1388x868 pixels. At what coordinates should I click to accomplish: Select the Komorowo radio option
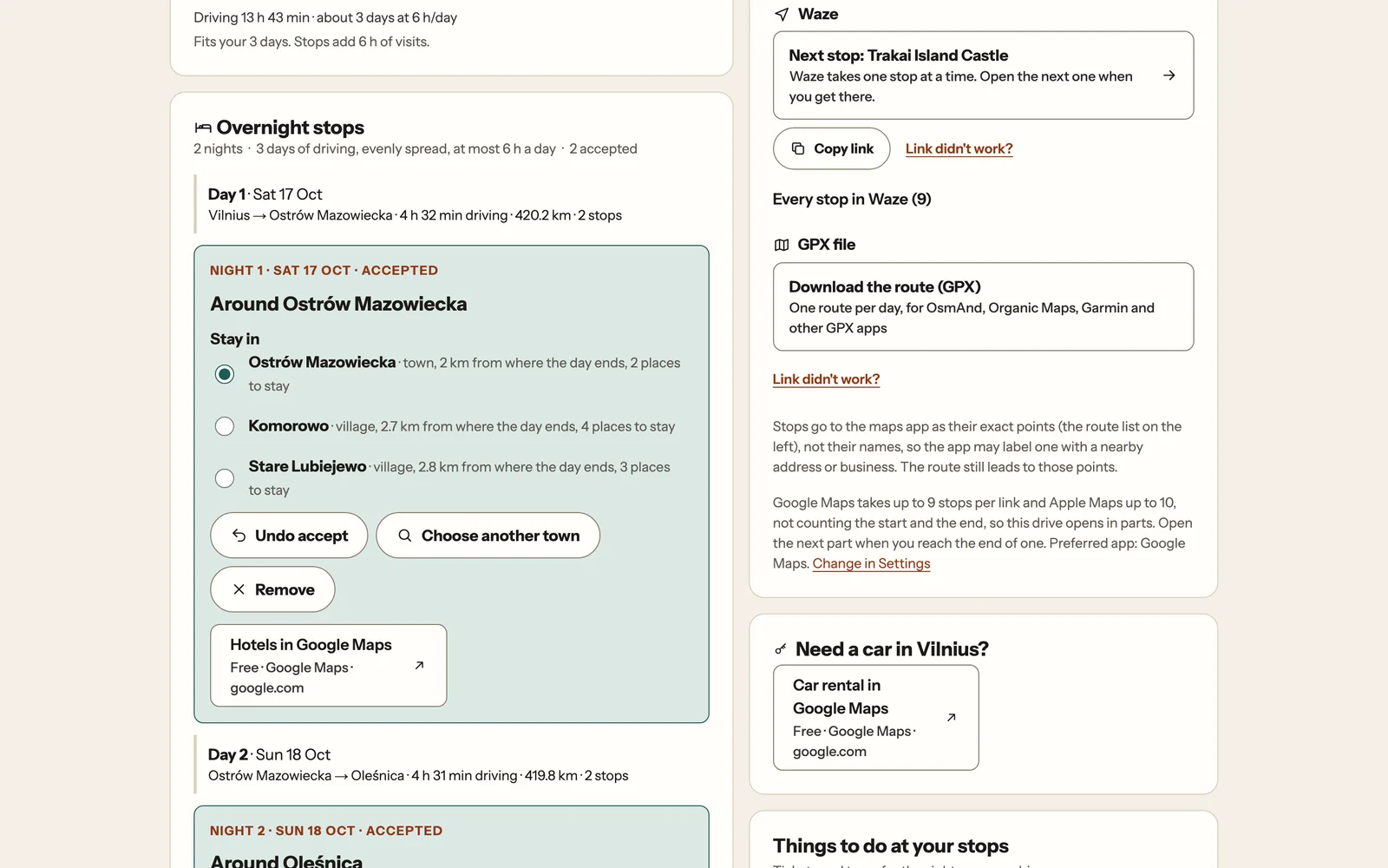[225, 426]
